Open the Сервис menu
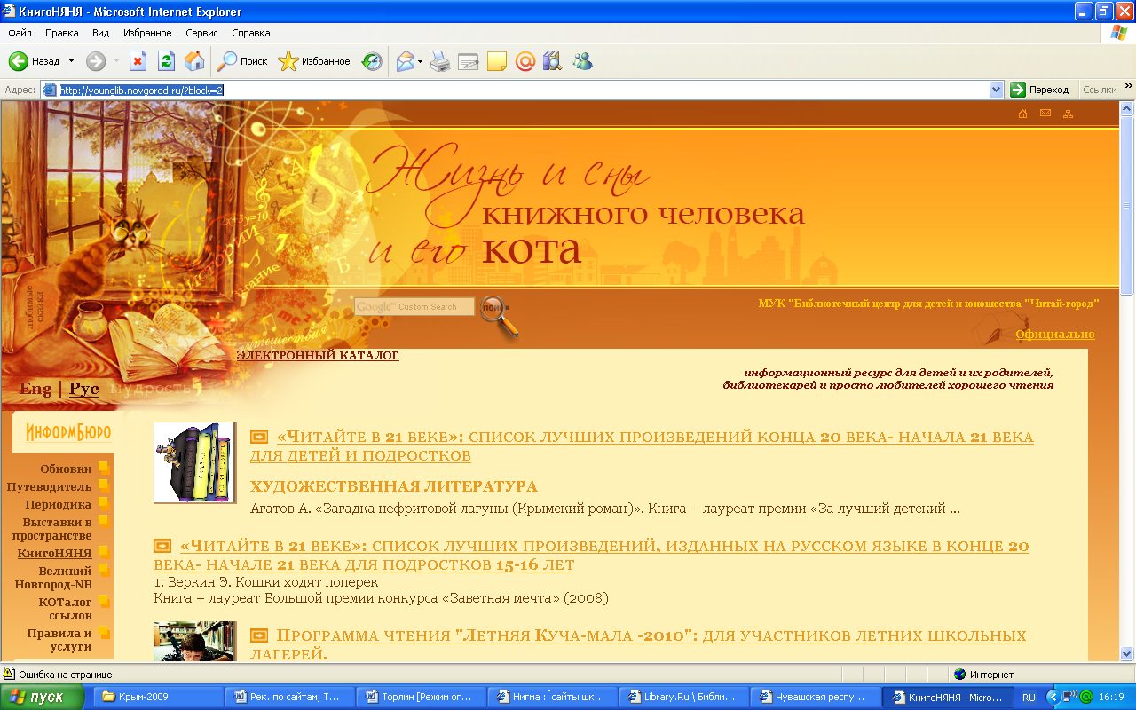1136x710 pixels. click(x=202, y=33)
